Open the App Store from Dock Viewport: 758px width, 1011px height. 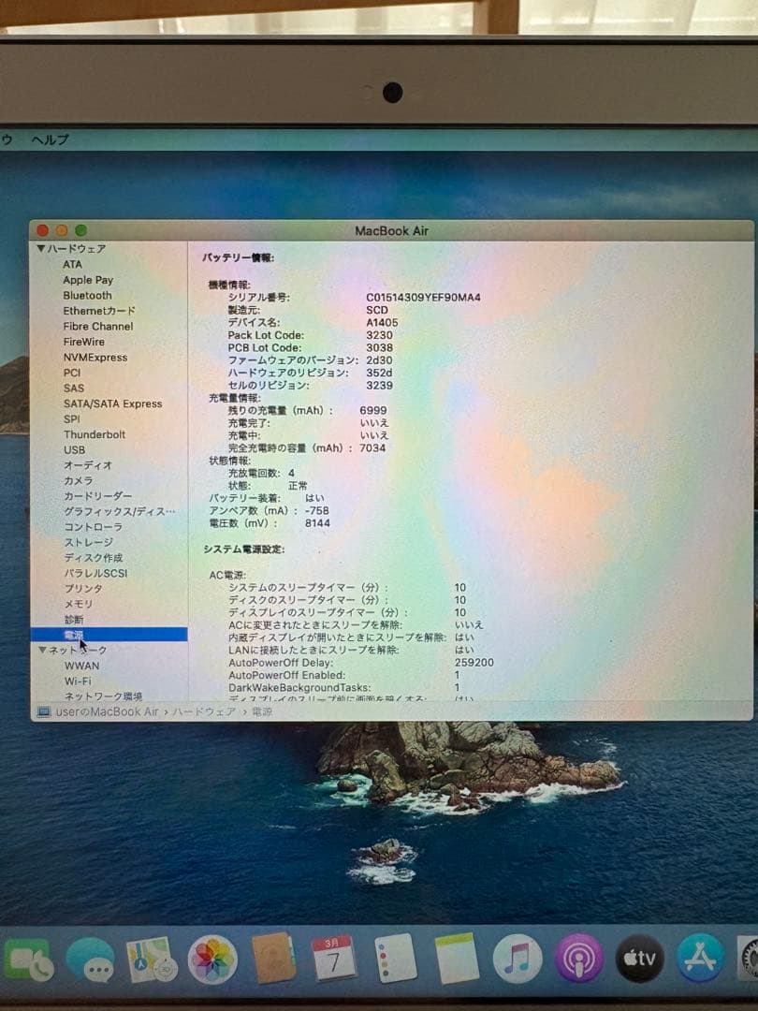pyautogui.click(x=701, y=959)
